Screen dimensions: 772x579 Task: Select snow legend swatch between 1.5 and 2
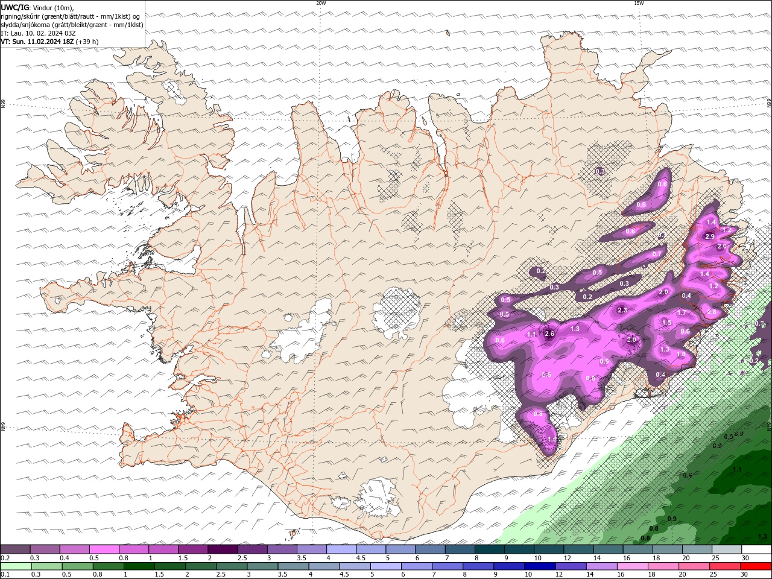(x=192, y=549)
